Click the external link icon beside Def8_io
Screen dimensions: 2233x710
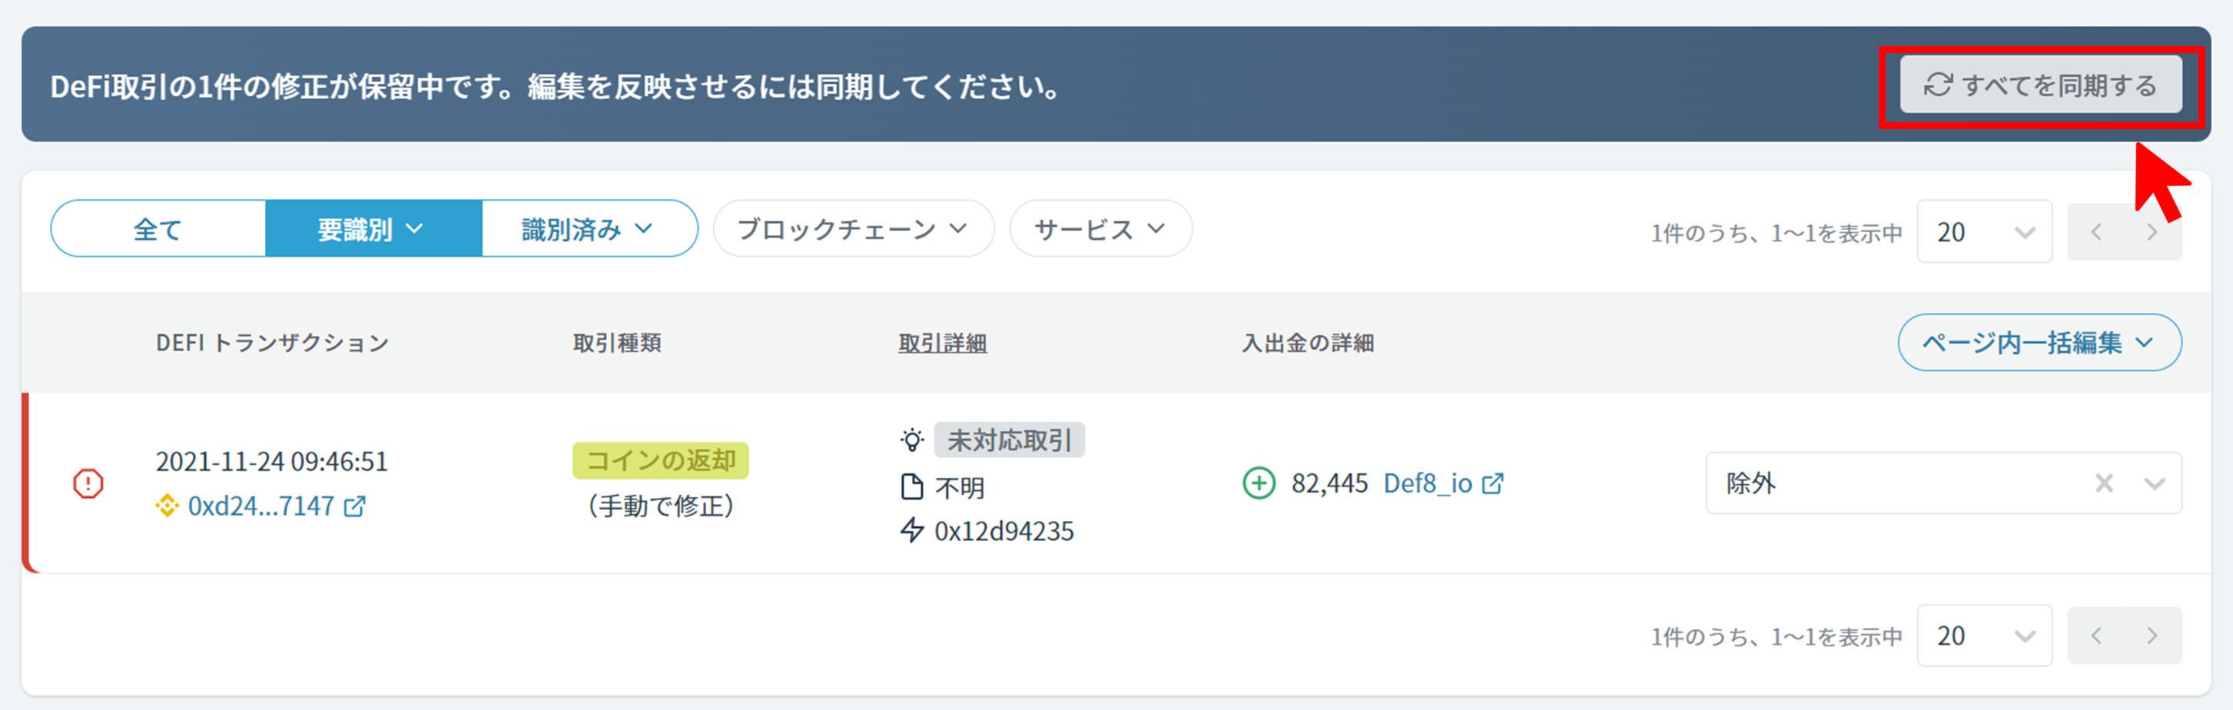[x=1491, y=484]
